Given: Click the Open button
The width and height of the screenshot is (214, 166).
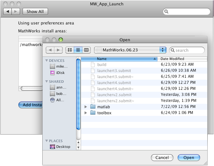Looking at the screenshot, I should pyautogui.click(x=189, y=158).
